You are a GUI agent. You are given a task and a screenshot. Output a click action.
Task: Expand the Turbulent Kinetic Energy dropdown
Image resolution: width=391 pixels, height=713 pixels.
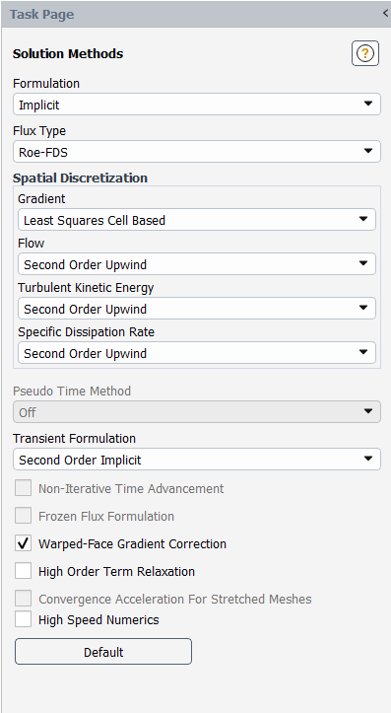[197, 309]
